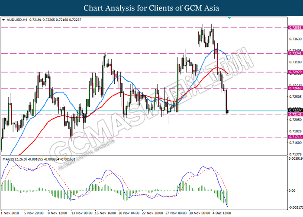Select the 15 Nov 16:00 time label
This screenshot has width=303, height=217.
click(x=105, y=213)
